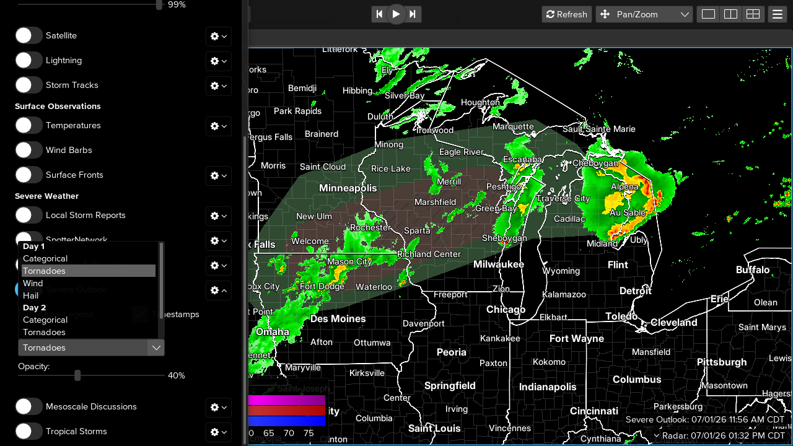Select Categorical under Day 1

coord(89,259)
